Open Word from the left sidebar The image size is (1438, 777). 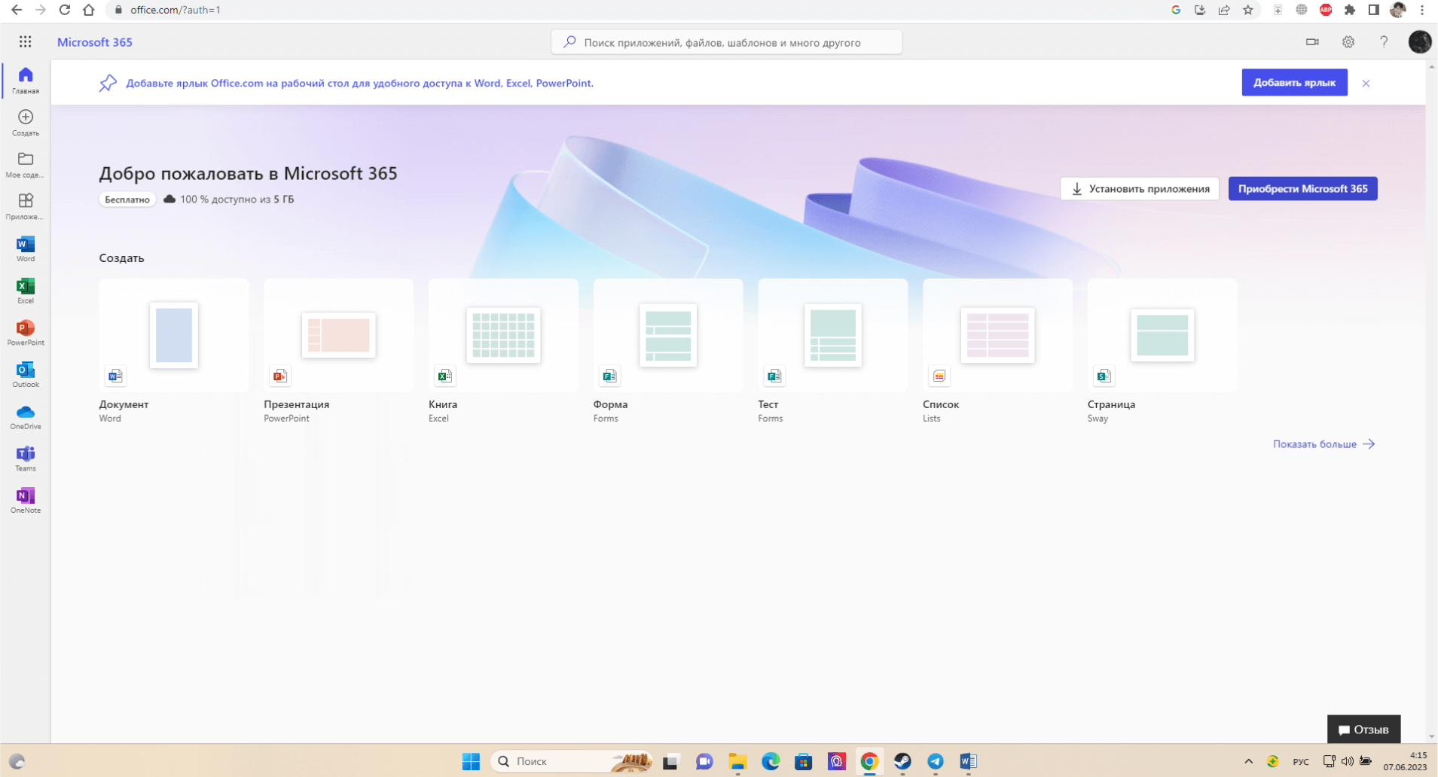[26, 248]
